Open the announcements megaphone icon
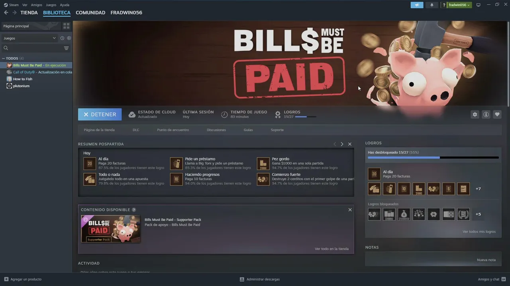This screenshot has width=510, height=286. (417, 5)
